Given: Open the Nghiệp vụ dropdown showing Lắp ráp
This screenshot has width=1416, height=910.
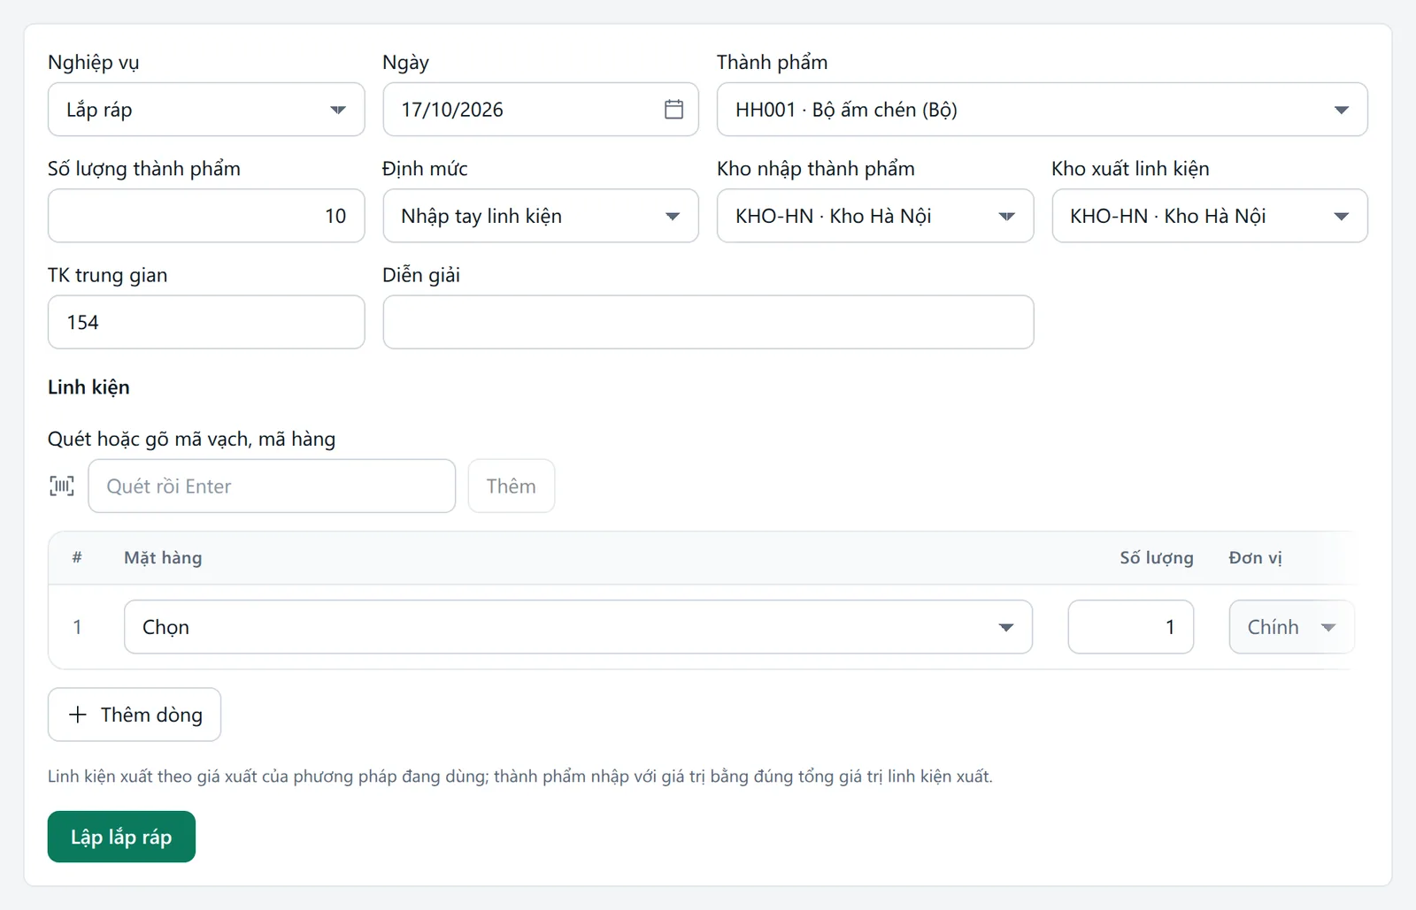Looking at the screenshot, I should tap(206, 110).
